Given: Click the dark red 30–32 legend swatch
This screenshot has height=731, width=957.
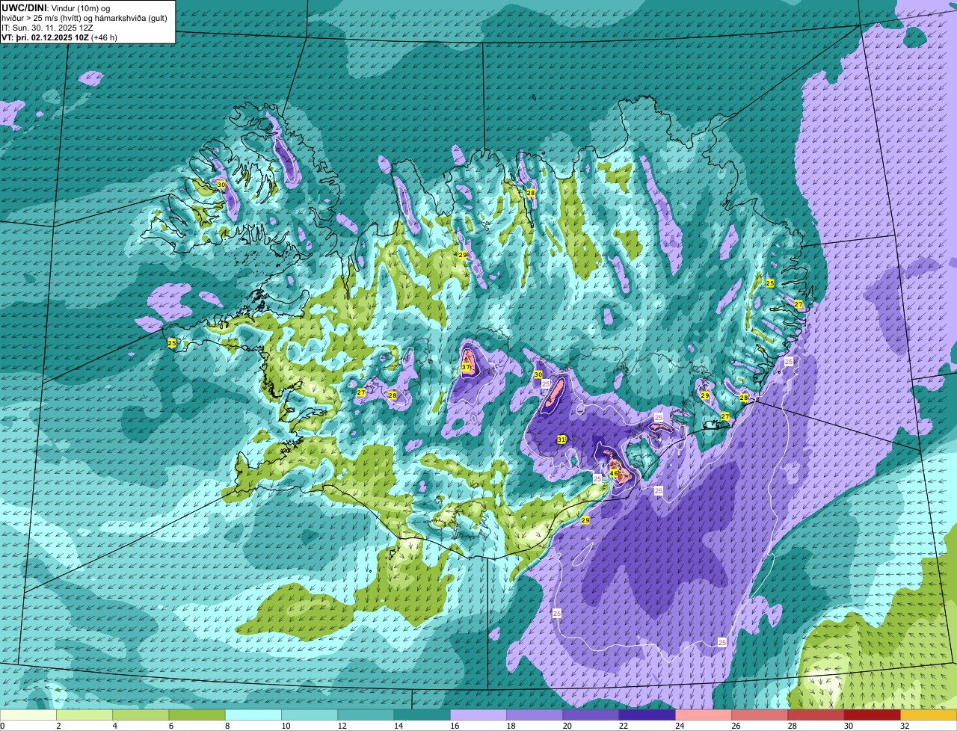Looking at the screenshot, I should (872, 715).
